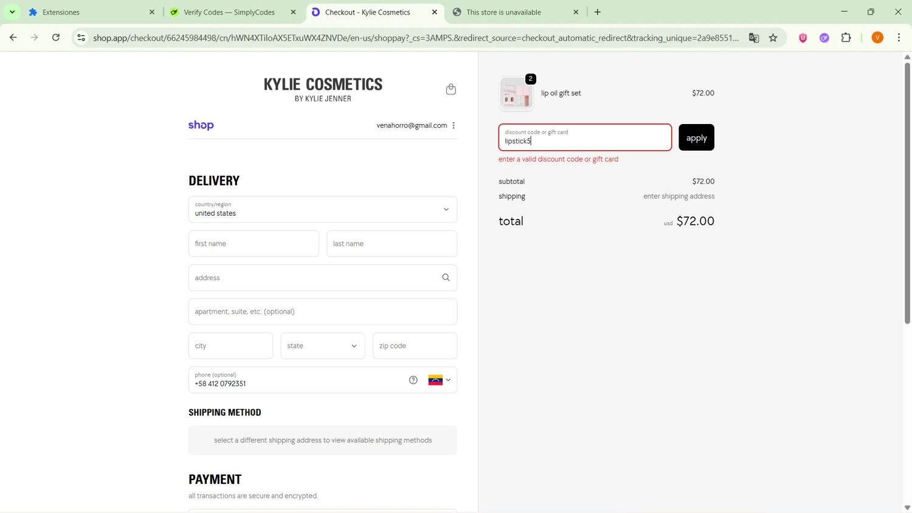Open the uBlock shield extension icon
Image resolution: width=912 pixels, height=513 pixels.
803,38
